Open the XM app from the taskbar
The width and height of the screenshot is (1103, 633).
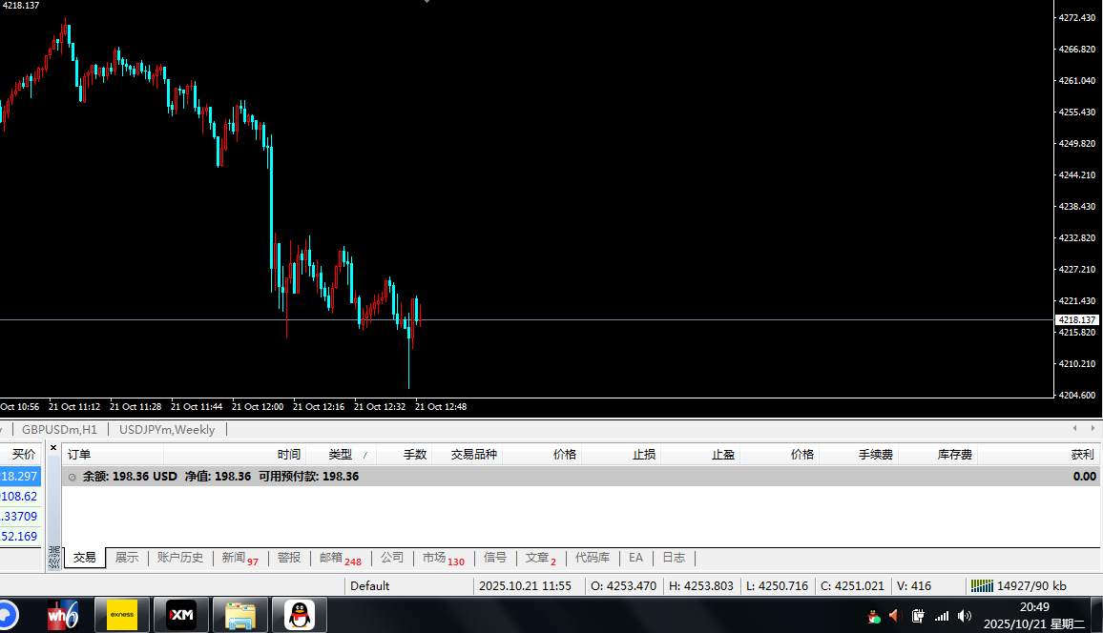[181, 615]
